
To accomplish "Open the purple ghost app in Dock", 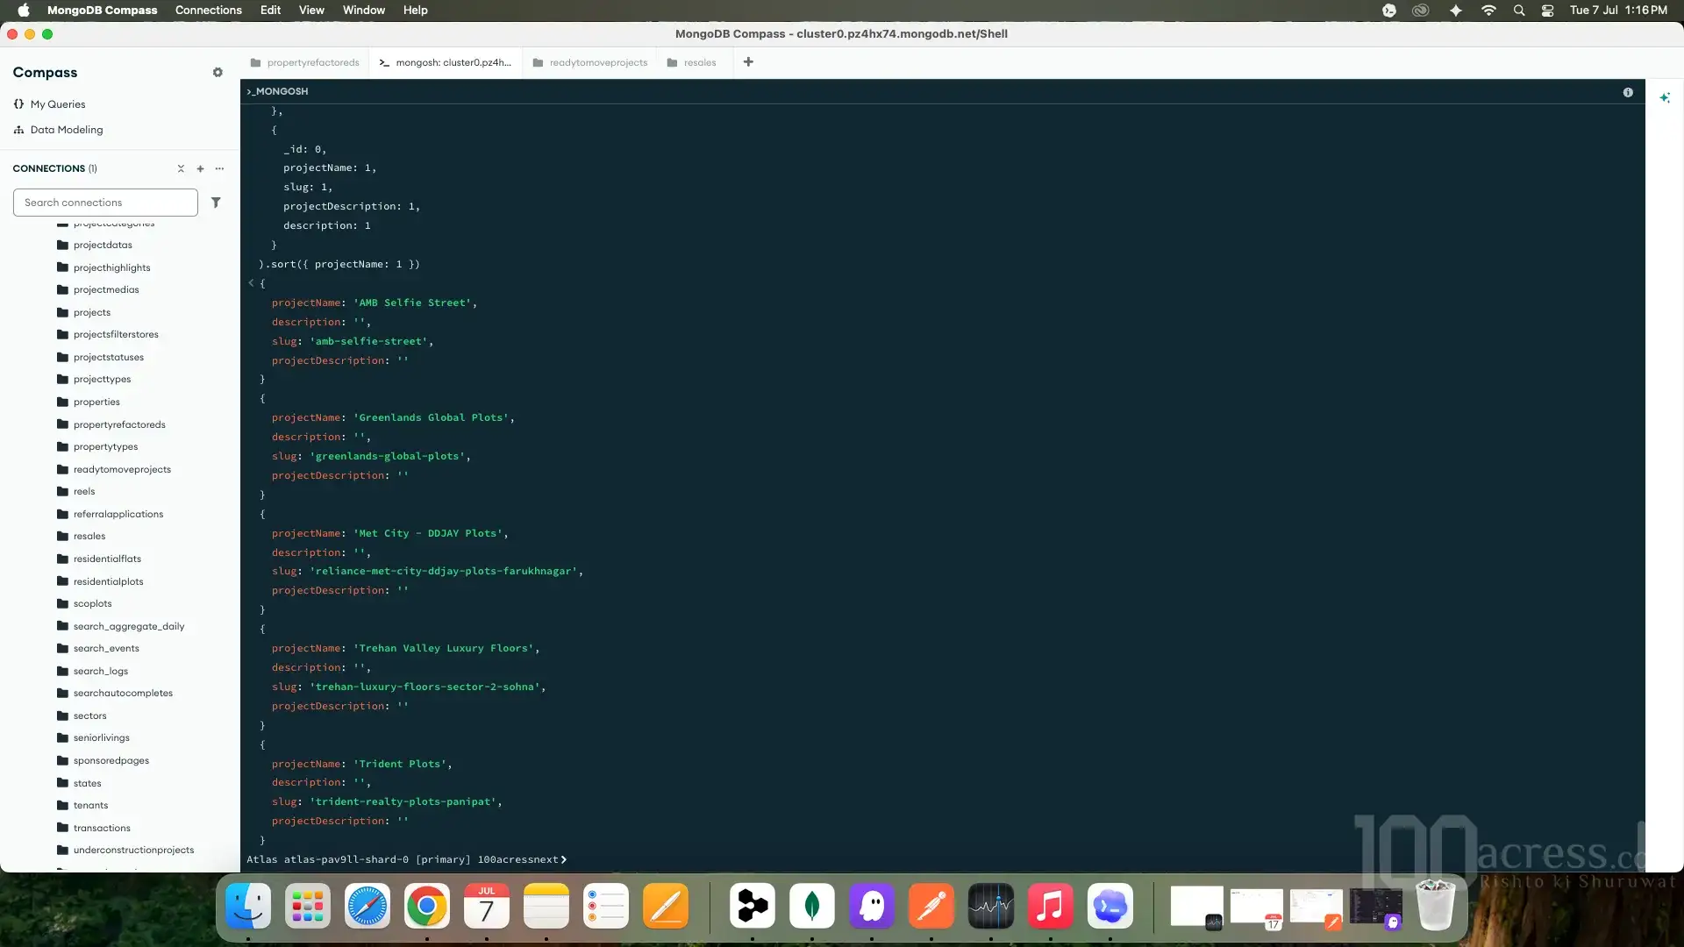I will (x=872, y=907).
